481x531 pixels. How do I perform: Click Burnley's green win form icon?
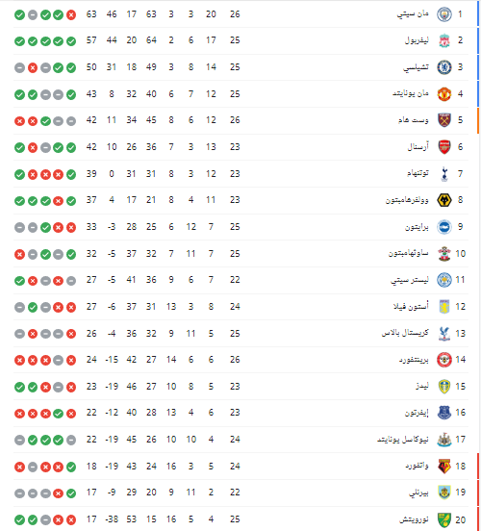(x=71, y=493)
